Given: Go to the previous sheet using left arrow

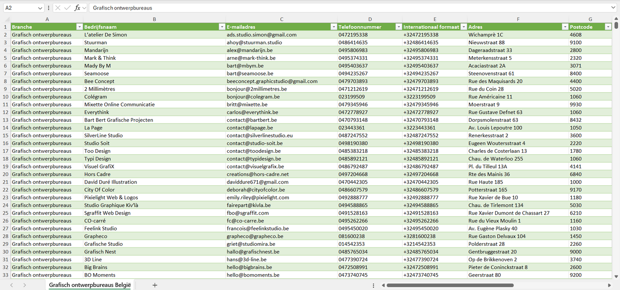Looking at the screenshot, I should coord(12,285).
